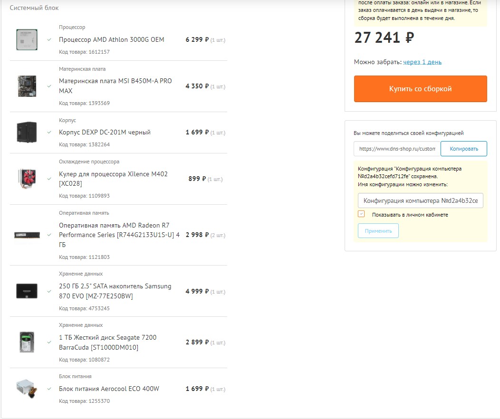Click the 899 ₽ cooler price
Image resolution: width=500 pixels, height=419 pixels.
point(197,179)
